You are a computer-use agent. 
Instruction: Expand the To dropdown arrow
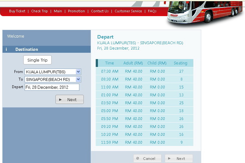[x=78, y=79]
